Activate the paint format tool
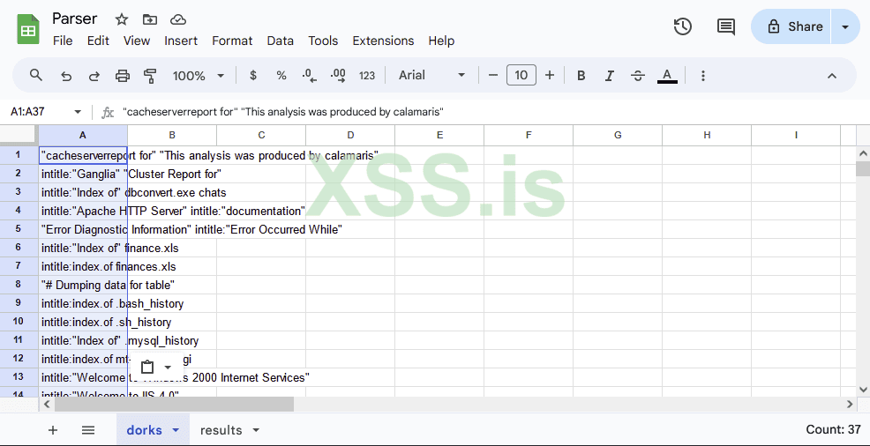The width and height of the screenshot is (870, 446). pyautogui.click(x=150, y=76)
